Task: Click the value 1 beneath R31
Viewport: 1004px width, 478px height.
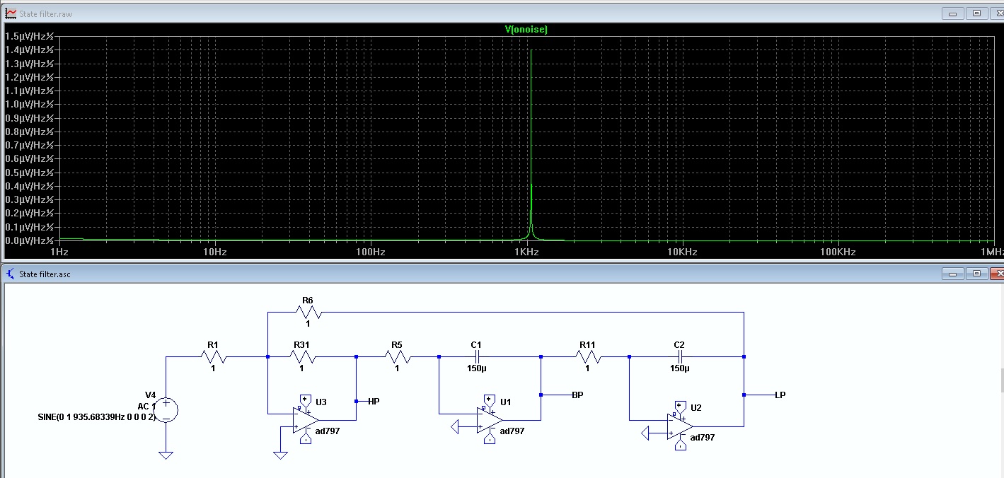Action: coord(301,368)
